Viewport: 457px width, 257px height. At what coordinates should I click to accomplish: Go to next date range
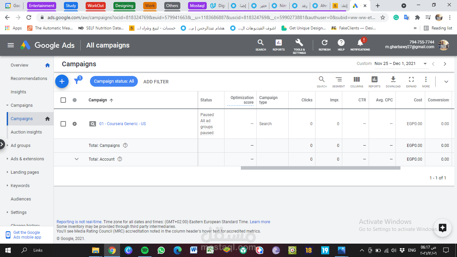click(x=445, y=64)
